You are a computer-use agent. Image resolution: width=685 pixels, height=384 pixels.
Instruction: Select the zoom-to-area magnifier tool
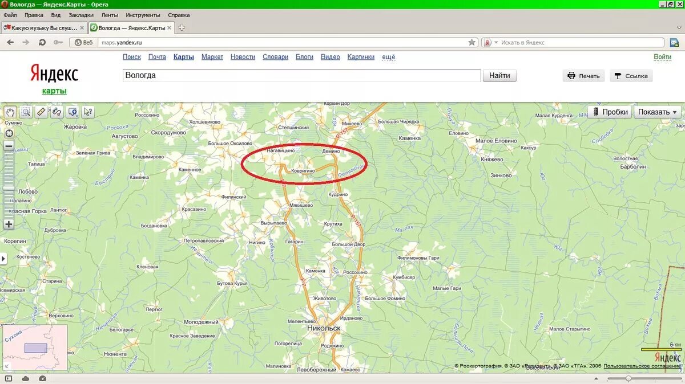tap(26, 112)
